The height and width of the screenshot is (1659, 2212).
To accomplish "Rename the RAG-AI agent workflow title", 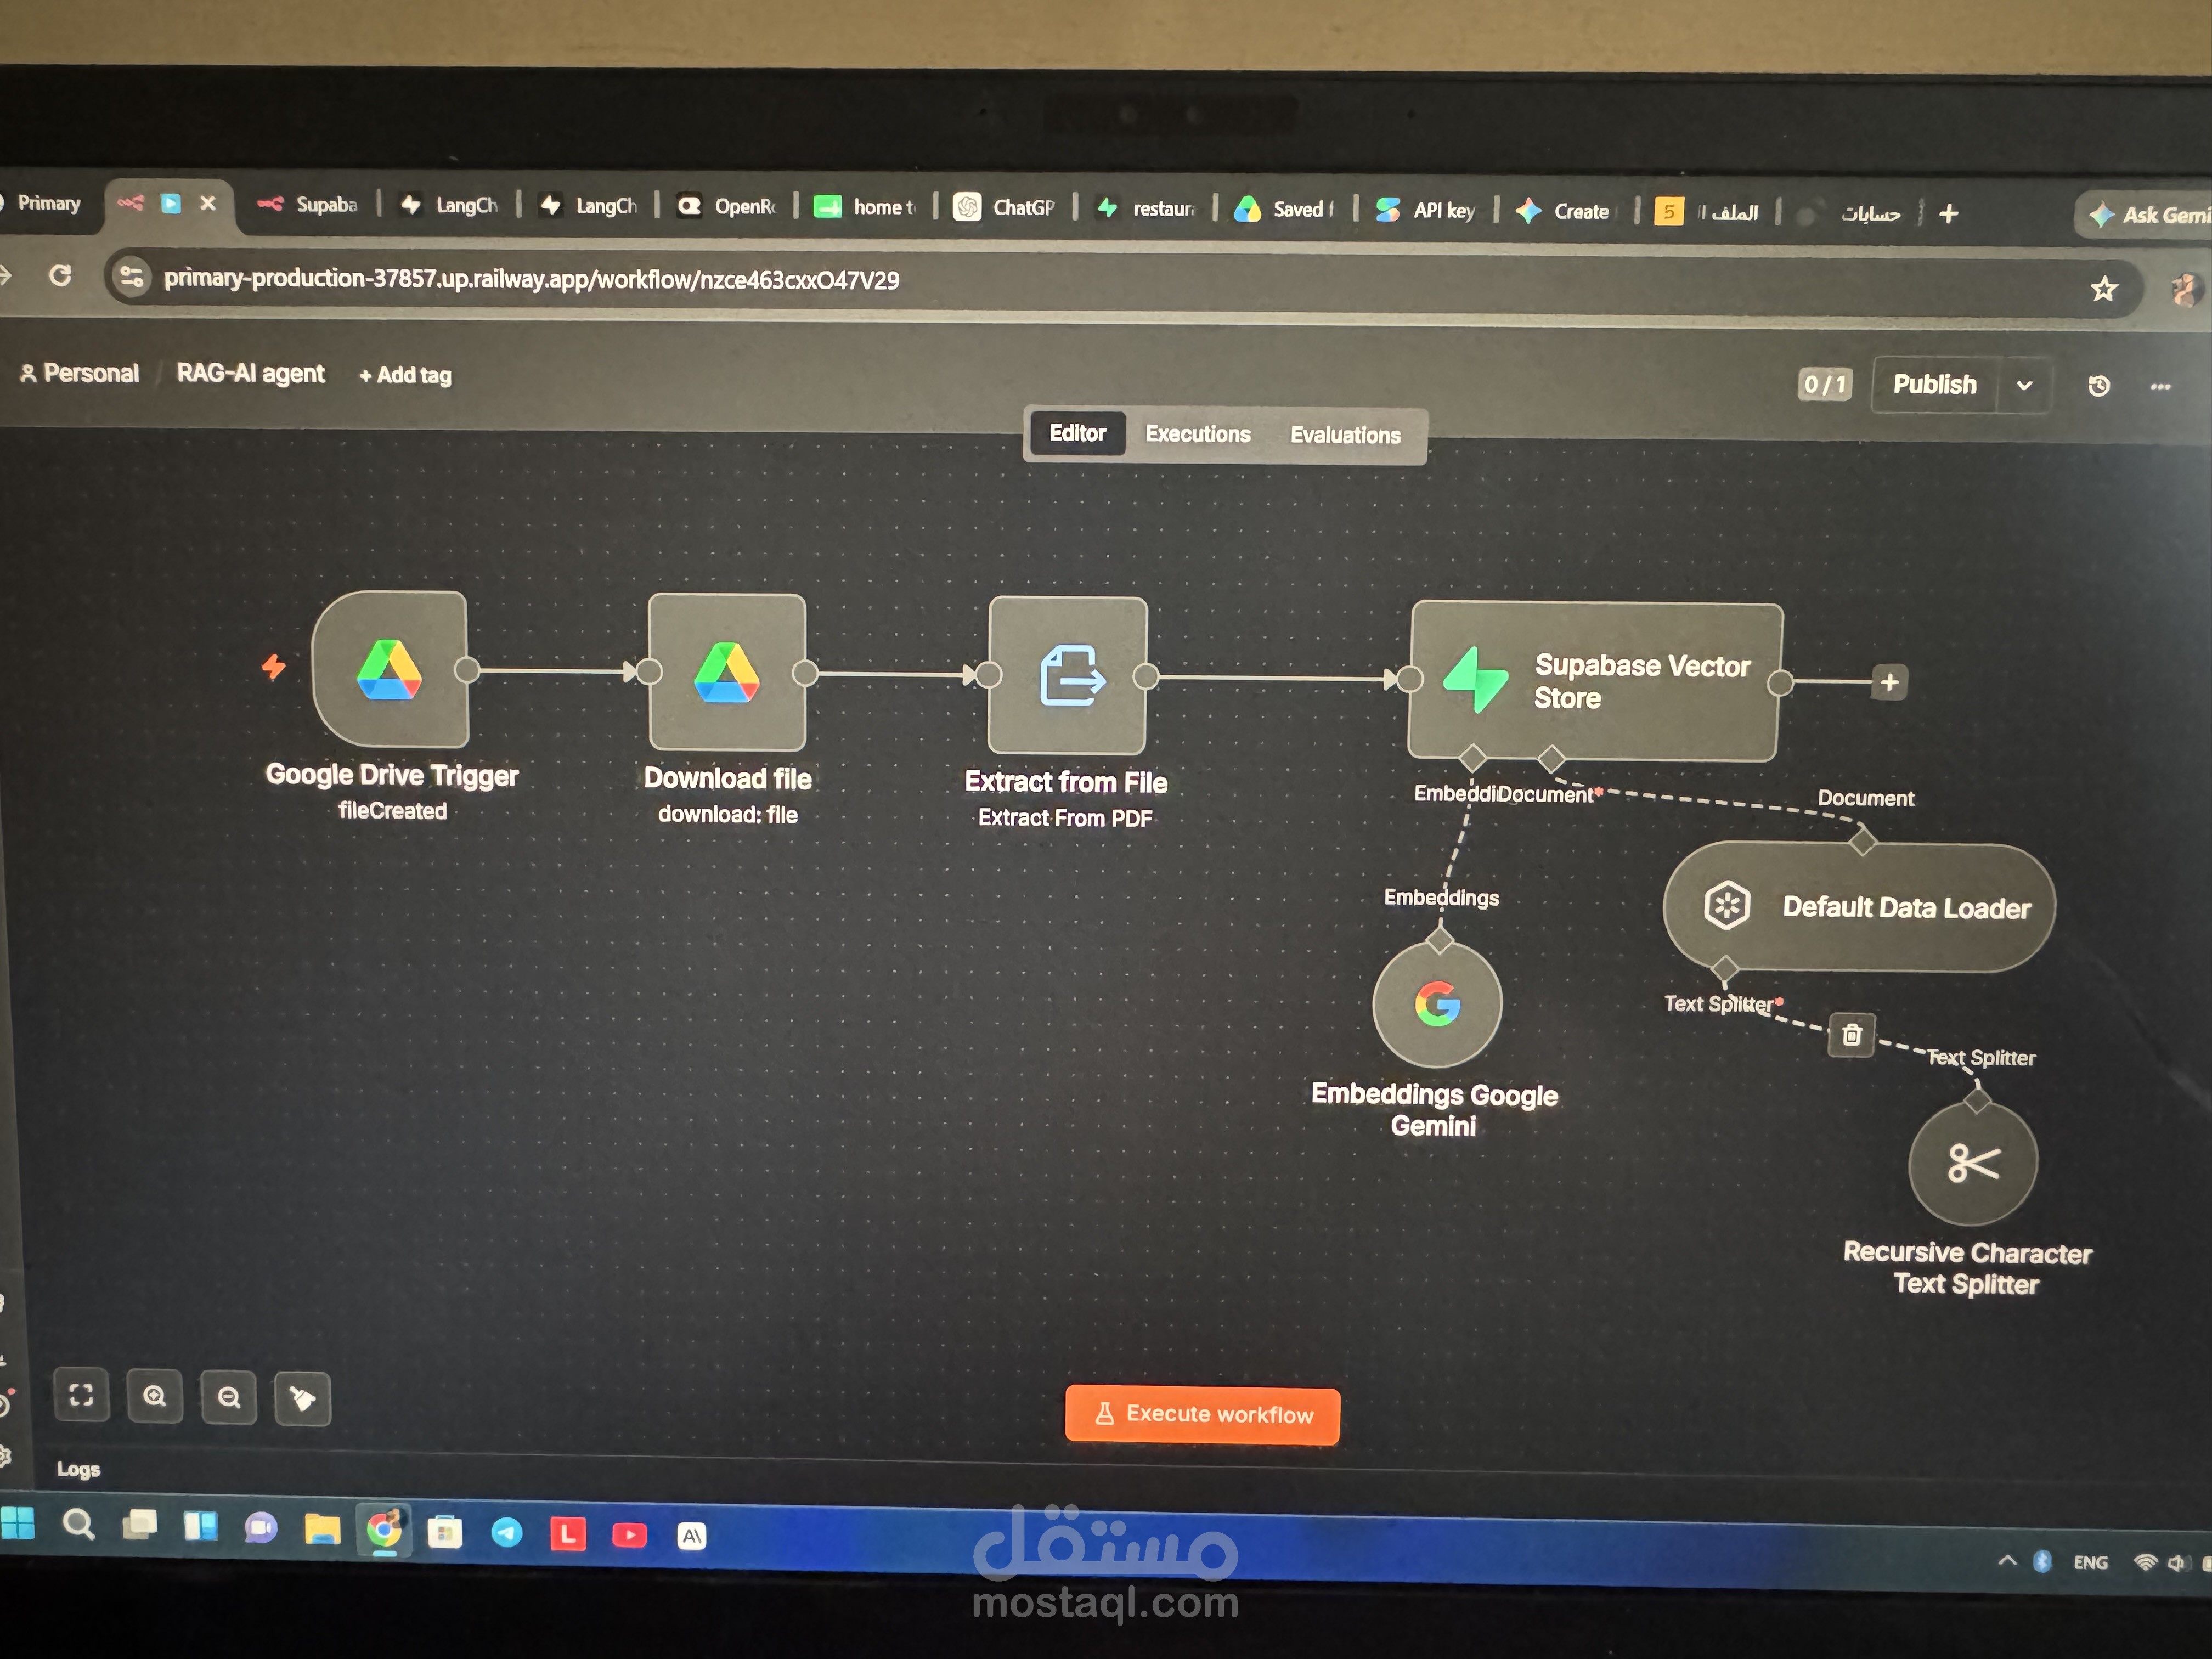I will click(x=251, y=373).
